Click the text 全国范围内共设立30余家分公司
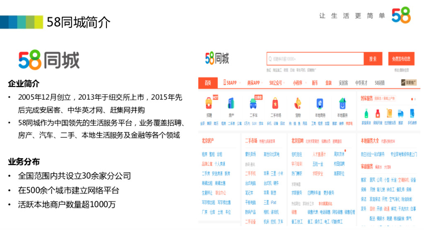This screenshot has height=238, width=424. click(x=75, y=176)
